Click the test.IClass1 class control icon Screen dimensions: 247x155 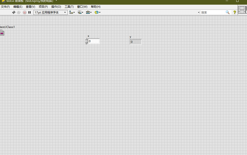click(x=2, y=33)
